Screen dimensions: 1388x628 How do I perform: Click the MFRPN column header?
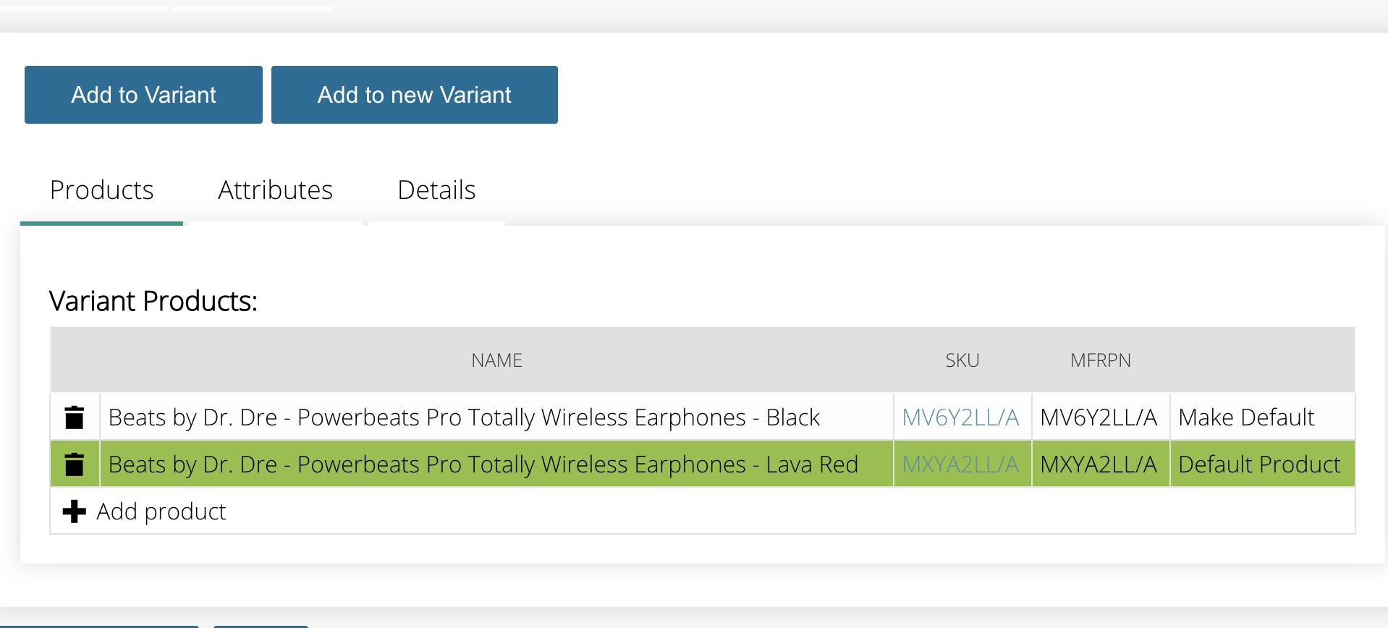point(1100,360)
